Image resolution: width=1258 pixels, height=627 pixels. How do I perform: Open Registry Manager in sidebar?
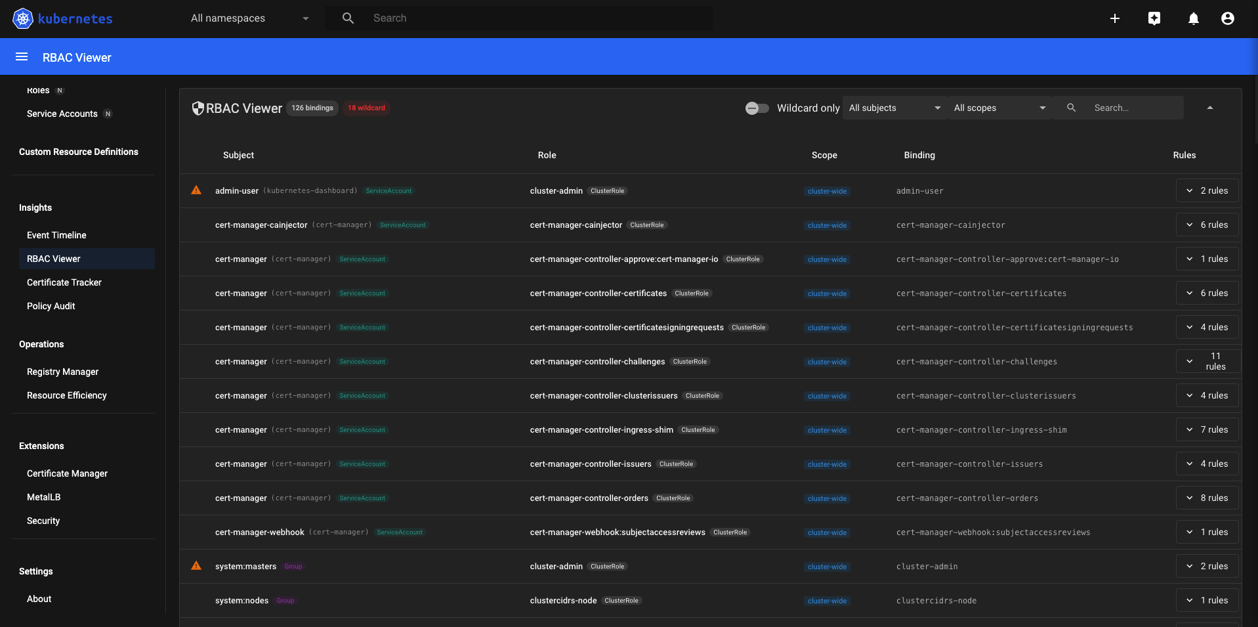[x=62, y=372]
